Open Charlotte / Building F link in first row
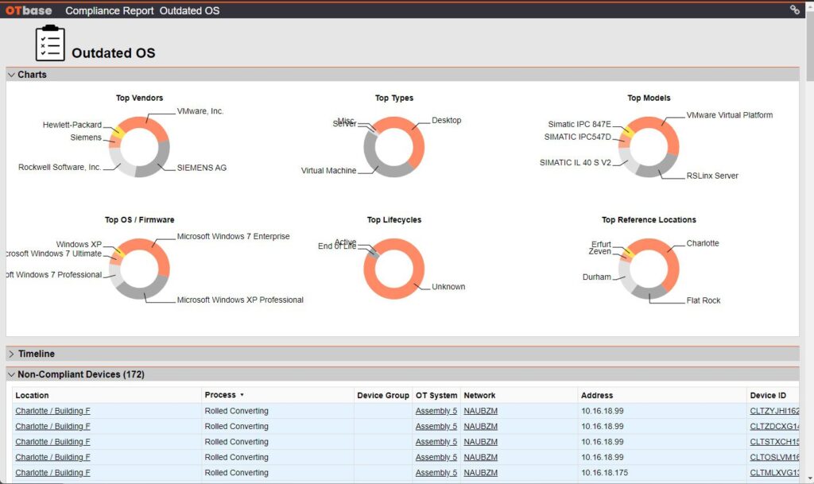 [x=52, y=411]
